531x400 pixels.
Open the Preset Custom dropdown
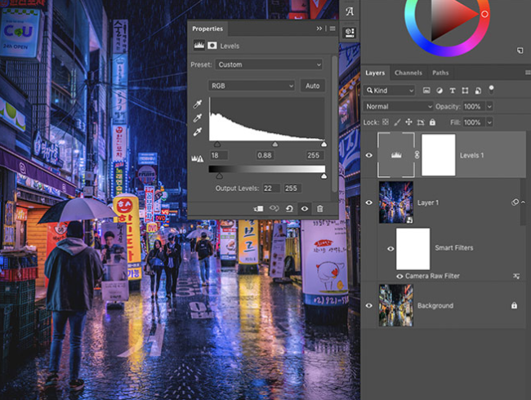click(x=269, y=64)
